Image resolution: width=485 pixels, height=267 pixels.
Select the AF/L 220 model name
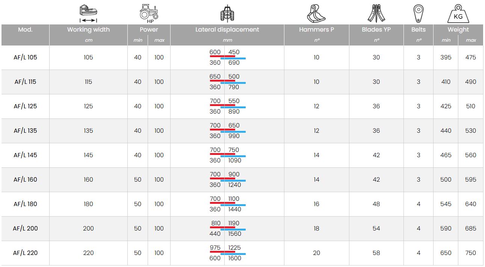[25, 253]
